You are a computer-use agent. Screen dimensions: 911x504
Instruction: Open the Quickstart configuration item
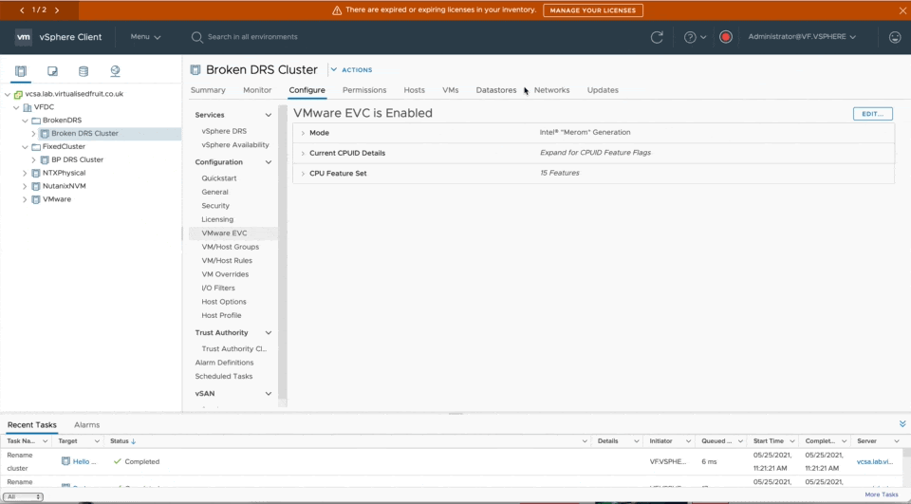[219, 178]
